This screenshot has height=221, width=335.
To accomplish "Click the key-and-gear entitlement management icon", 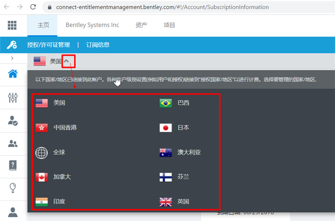I will tap(12, 45).
